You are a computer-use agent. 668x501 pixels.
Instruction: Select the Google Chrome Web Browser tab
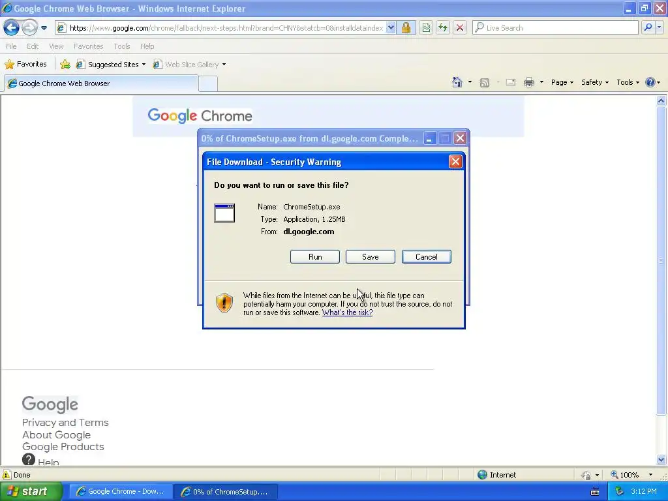[100, 83]
